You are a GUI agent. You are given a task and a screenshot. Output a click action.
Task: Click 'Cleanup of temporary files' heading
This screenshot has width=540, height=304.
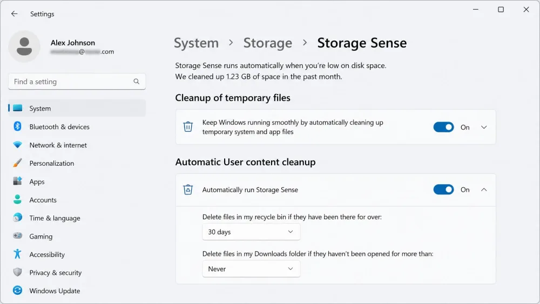tap(233, 98)
